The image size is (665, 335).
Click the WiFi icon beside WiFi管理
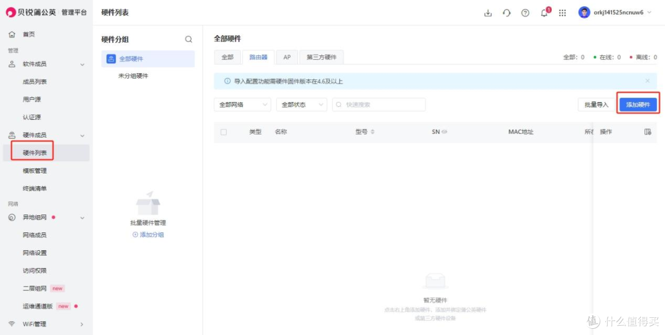12,324
